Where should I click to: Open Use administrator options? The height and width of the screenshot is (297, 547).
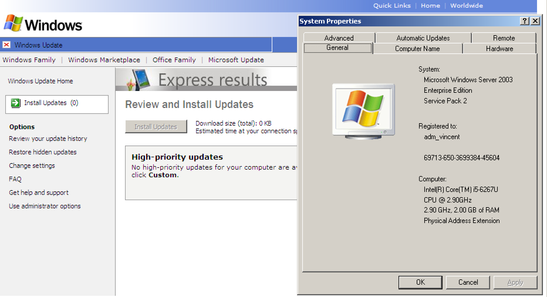[45, 206]
